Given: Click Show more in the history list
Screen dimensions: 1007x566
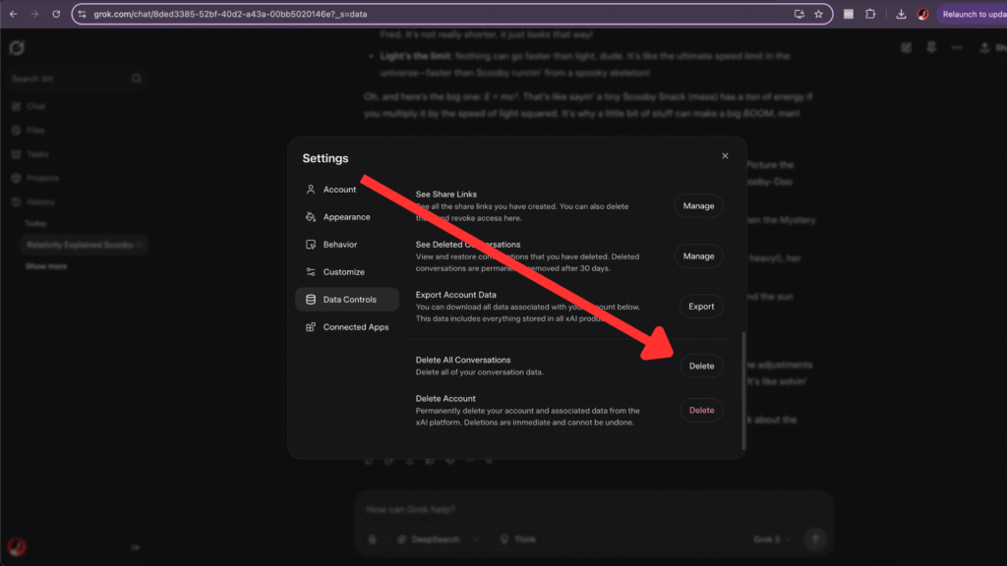Looking at the screenshot, I should tap(46, 266).
